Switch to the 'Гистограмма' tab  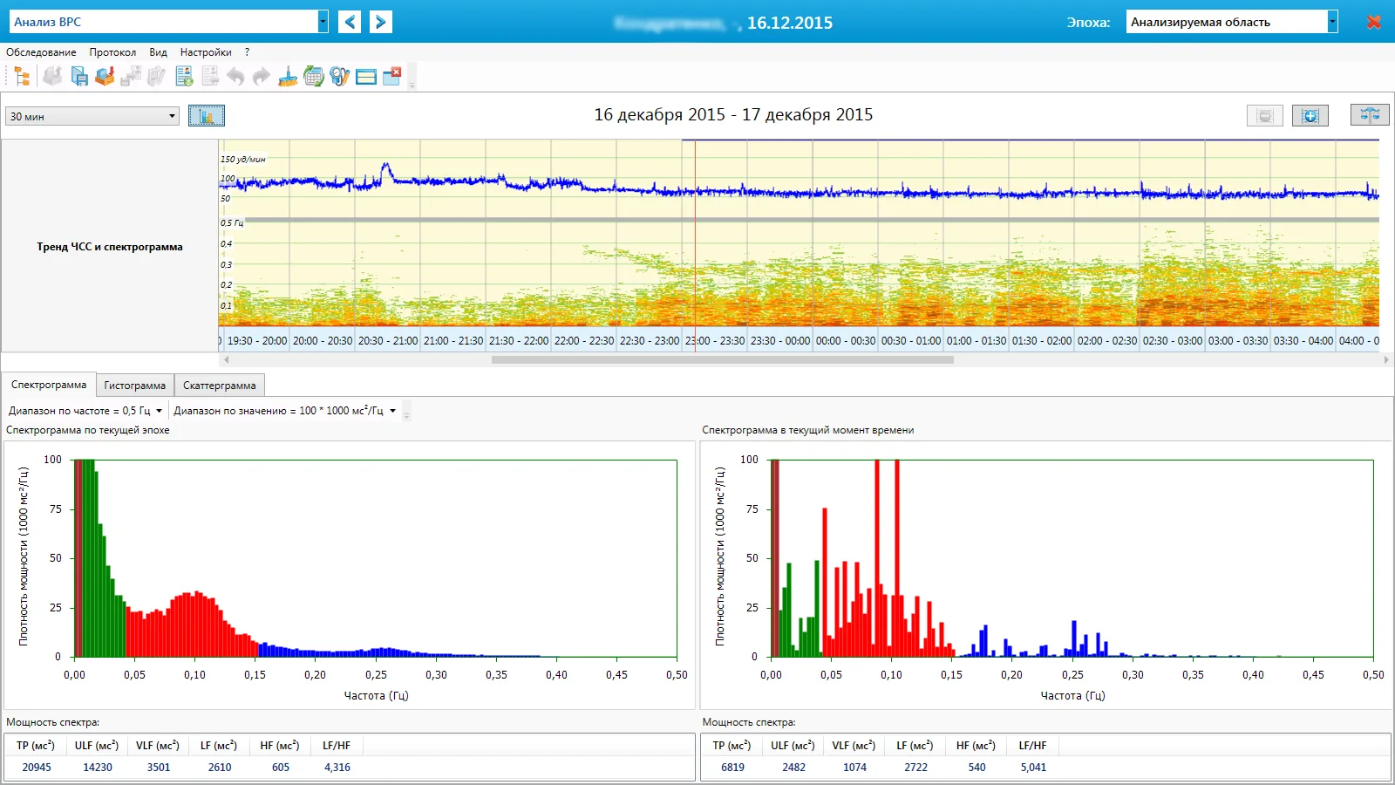click(x=135, y=386)
